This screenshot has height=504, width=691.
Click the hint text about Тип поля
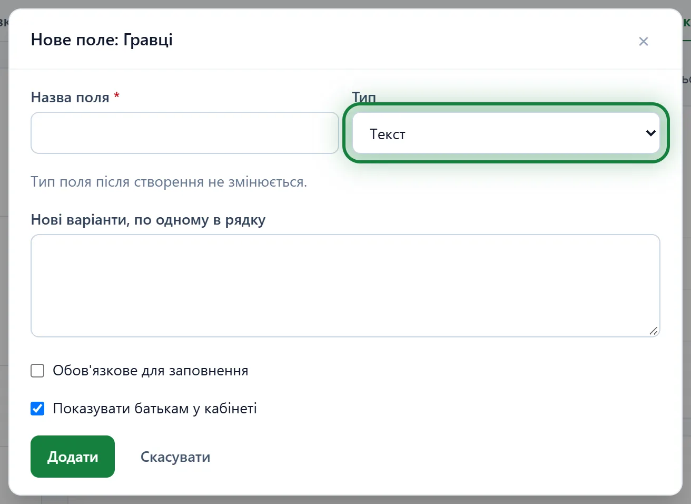pos(169,182)
